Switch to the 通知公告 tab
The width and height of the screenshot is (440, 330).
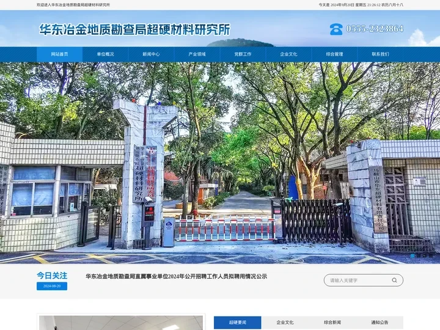pos(380,323)
